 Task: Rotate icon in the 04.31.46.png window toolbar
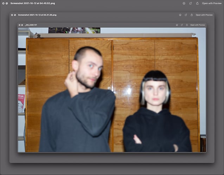click(185, 15)
